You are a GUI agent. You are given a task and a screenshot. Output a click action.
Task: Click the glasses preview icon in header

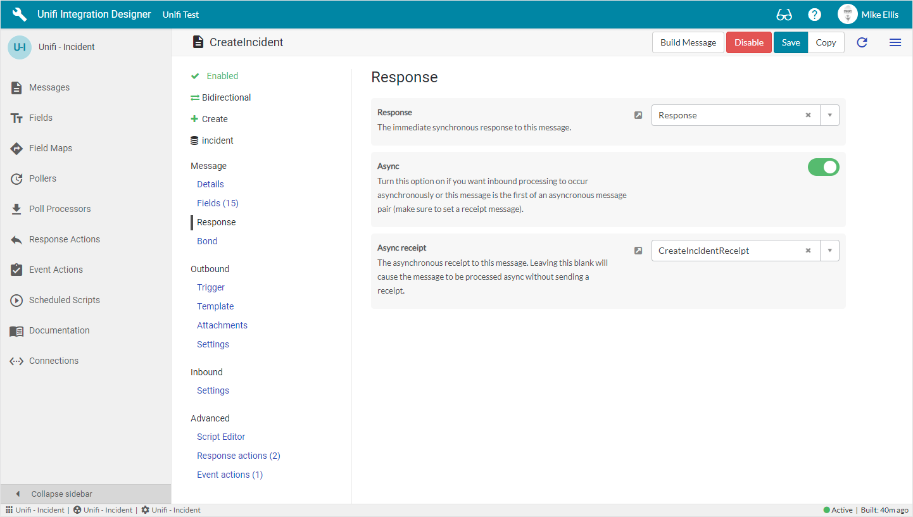784,15
